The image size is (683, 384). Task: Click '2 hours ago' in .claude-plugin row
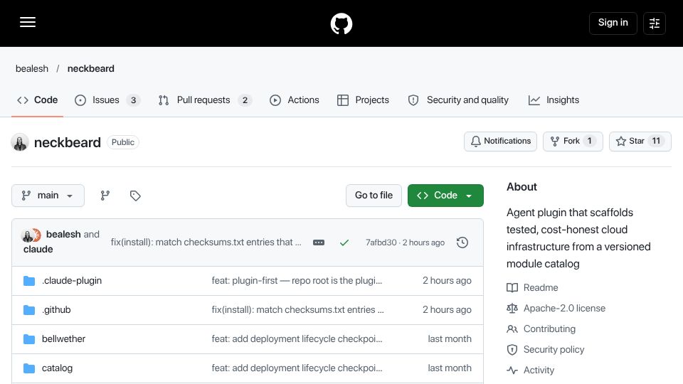[x=447, y=281]
